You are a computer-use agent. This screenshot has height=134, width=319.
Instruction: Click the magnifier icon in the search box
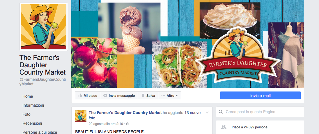click(x=220, y=112)
